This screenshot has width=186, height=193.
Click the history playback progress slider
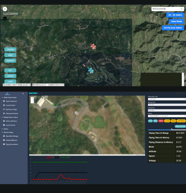[x=167, y=130]
